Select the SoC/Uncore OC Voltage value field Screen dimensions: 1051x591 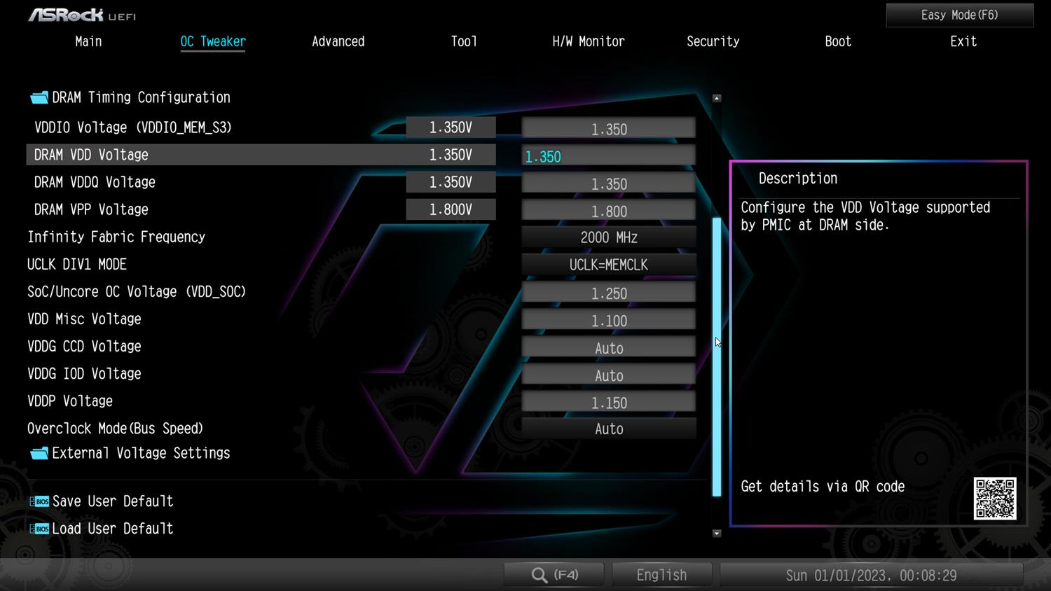point(608,293)
